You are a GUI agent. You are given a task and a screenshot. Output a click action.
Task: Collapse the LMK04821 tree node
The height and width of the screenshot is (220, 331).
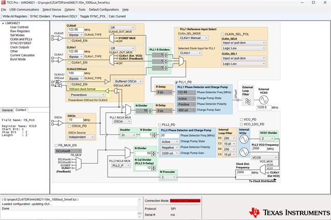[3, 23]
